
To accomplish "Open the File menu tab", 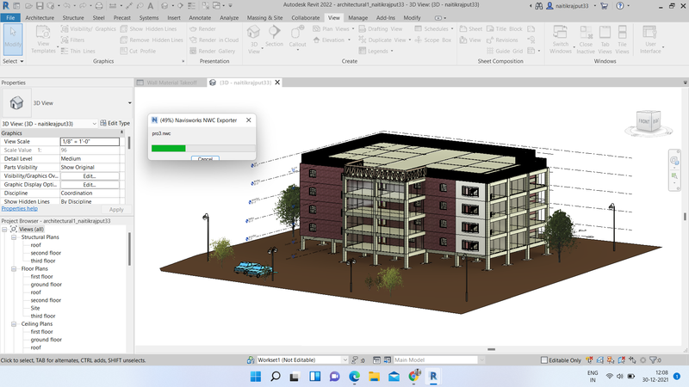I will [x=10, y=17].
